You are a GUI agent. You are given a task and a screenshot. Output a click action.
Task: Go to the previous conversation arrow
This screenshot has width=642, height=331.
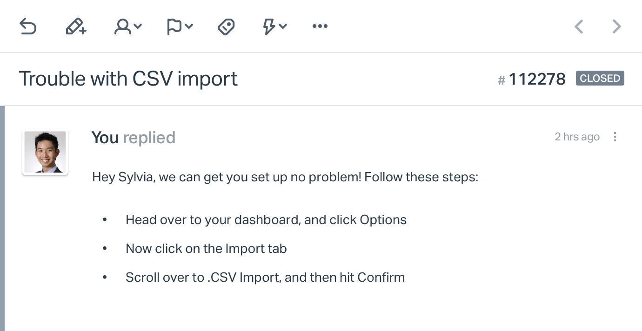pos(579,26)
